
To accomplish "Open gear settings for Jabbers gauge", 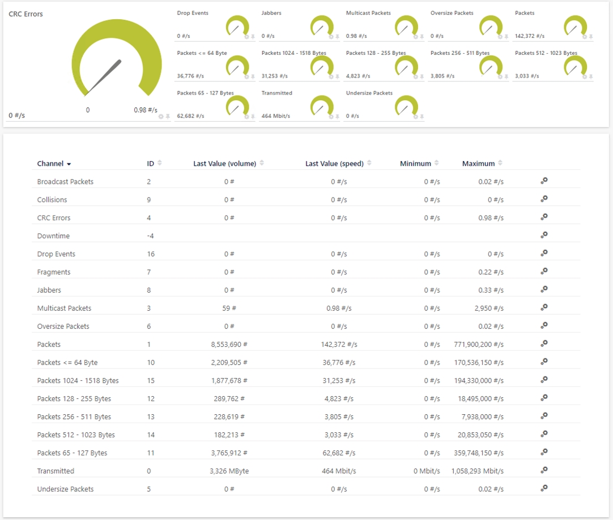I will pos(331,37).
